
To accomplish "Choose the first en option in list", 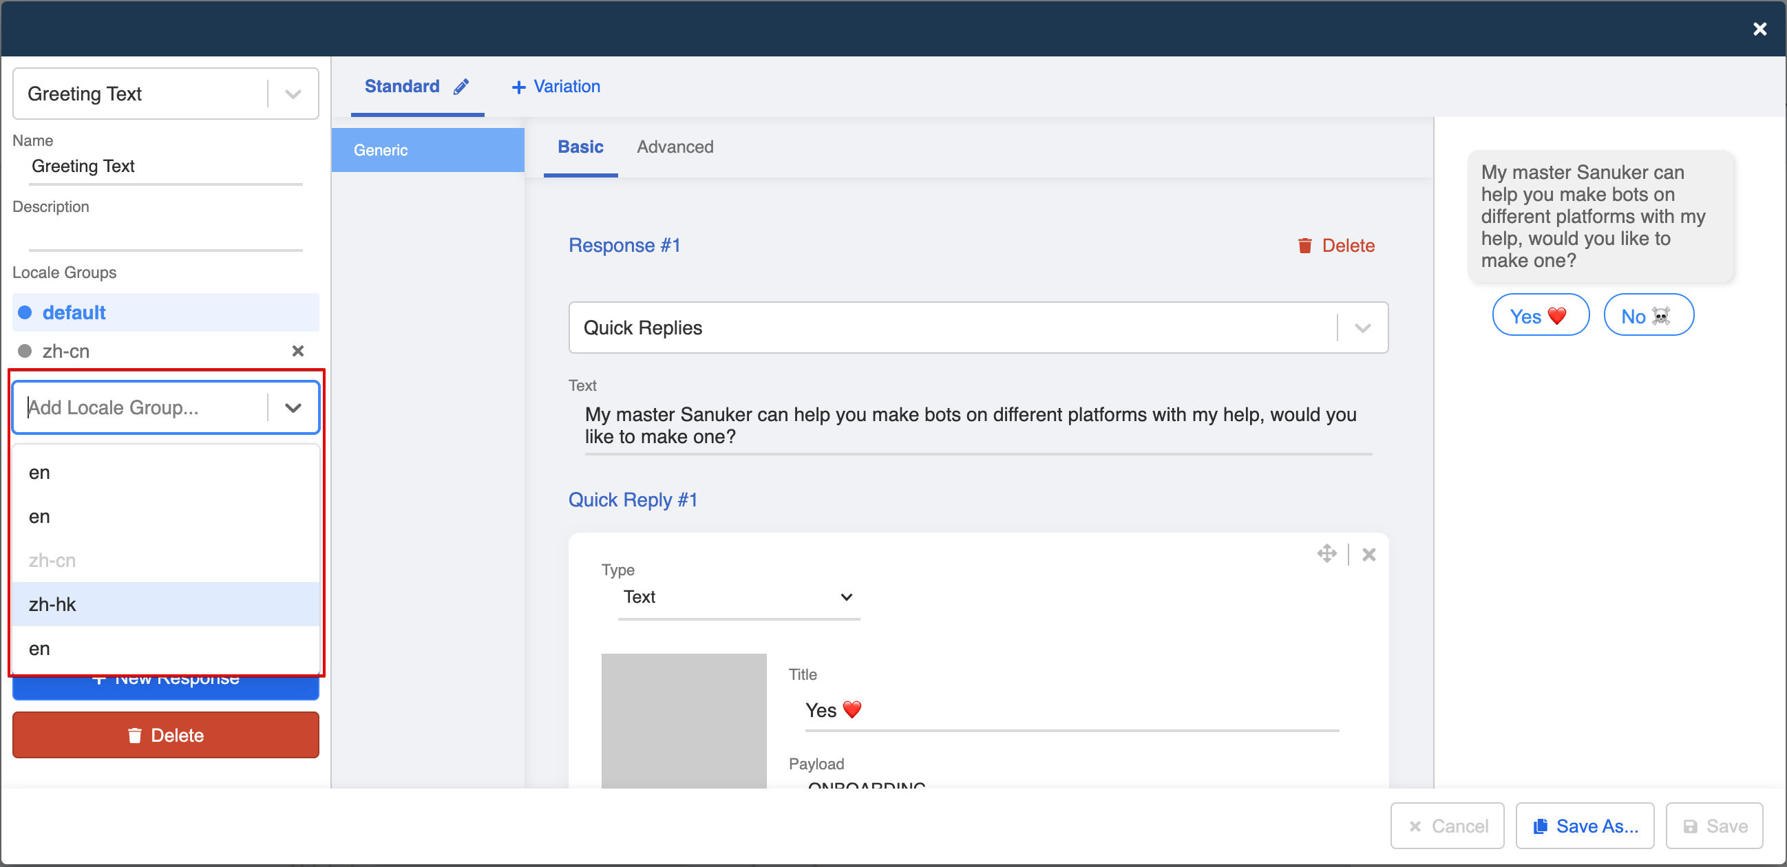I will pyautogui.click(x=166, y=473).
